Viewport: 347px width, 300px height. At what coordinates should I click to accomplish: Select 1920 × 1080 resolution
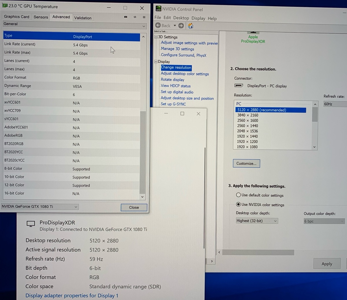[x=248, y=147]
